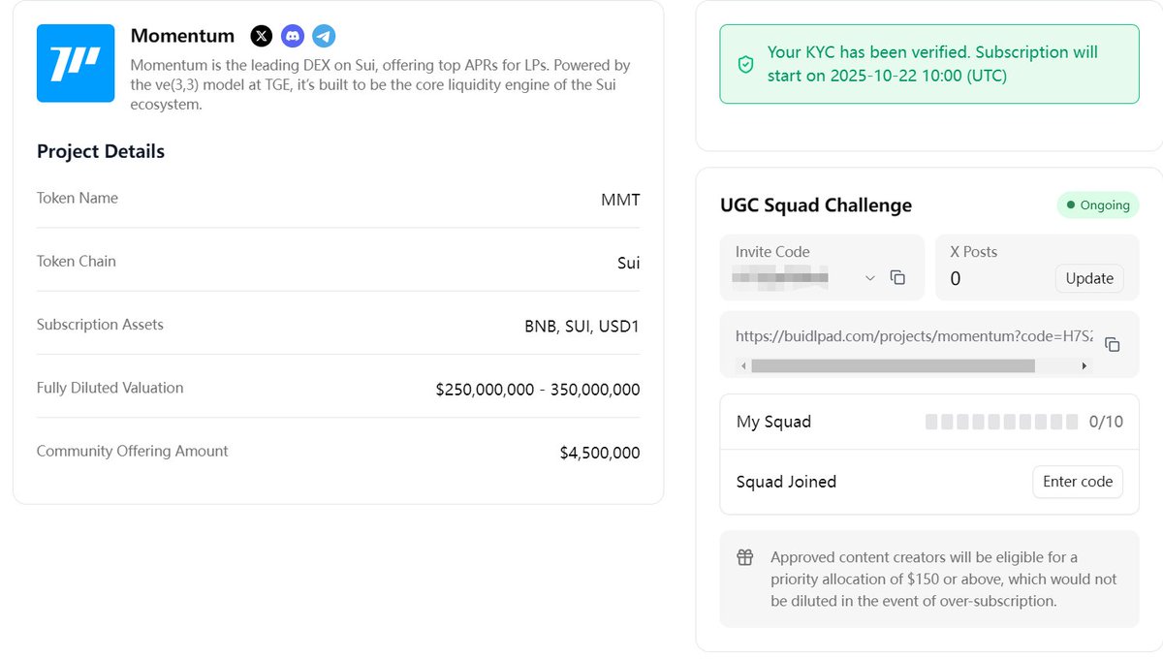The image size is (1163, 660).
Task: Click the Momentum project title
Action: point(182,36)
